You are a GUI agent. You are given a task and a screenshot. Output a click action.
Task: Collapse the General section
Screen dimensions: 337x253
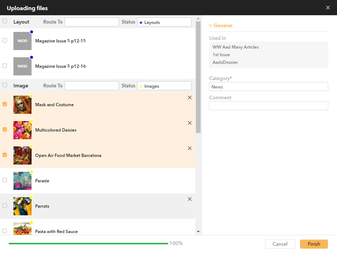[221, 26]
